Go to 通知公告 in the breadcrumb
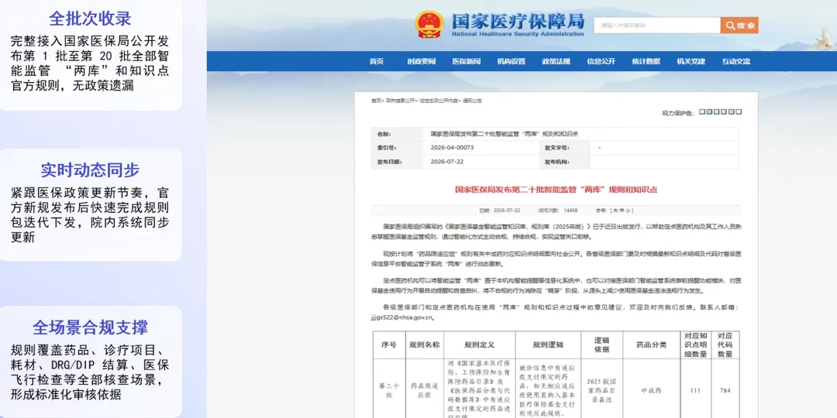The width and height of the screenshot is (837, 418). 472,100
